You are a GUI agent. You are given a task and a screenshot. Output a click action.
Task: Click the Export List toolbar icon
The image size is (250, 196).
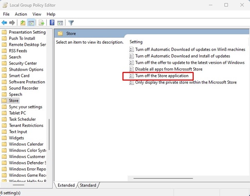point(41,23)
